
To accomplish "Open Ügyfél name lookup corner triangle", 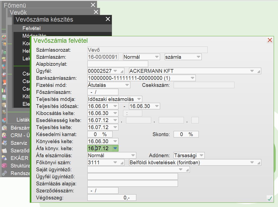I will [x=259, y=71].
